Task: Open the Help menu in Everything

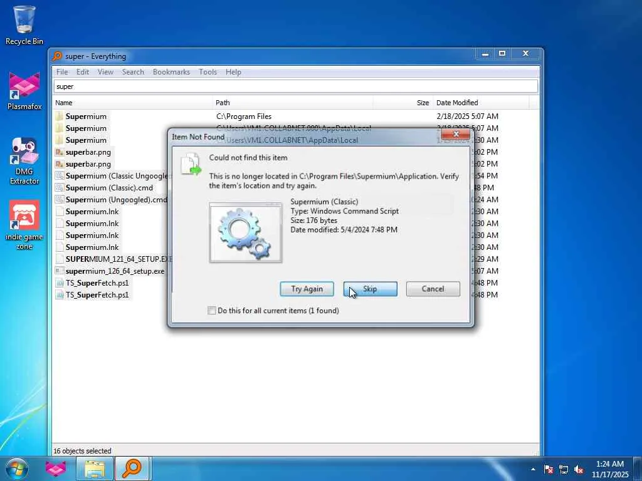Action: coord(233,72)
